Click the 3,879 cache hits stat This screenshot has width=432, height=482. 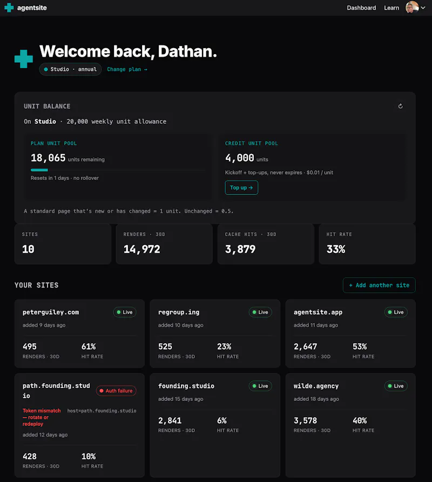tap(240, 249)
